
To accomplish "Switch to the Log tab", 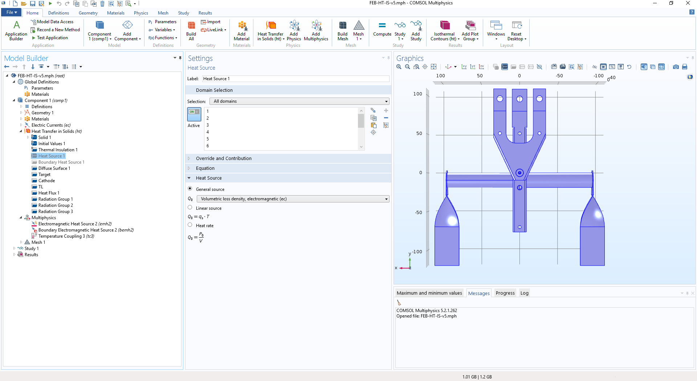I will (524, 293).
